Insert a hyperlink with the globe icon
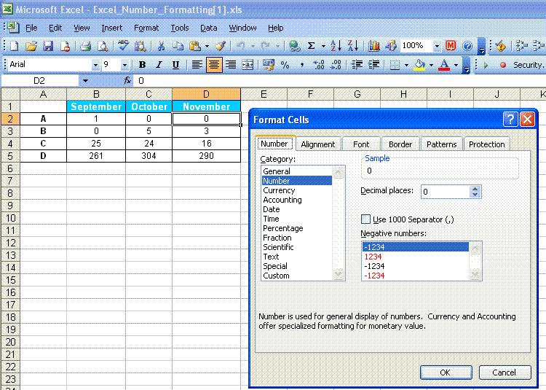This screenshot has height=390, width=546. pos(295,46)
